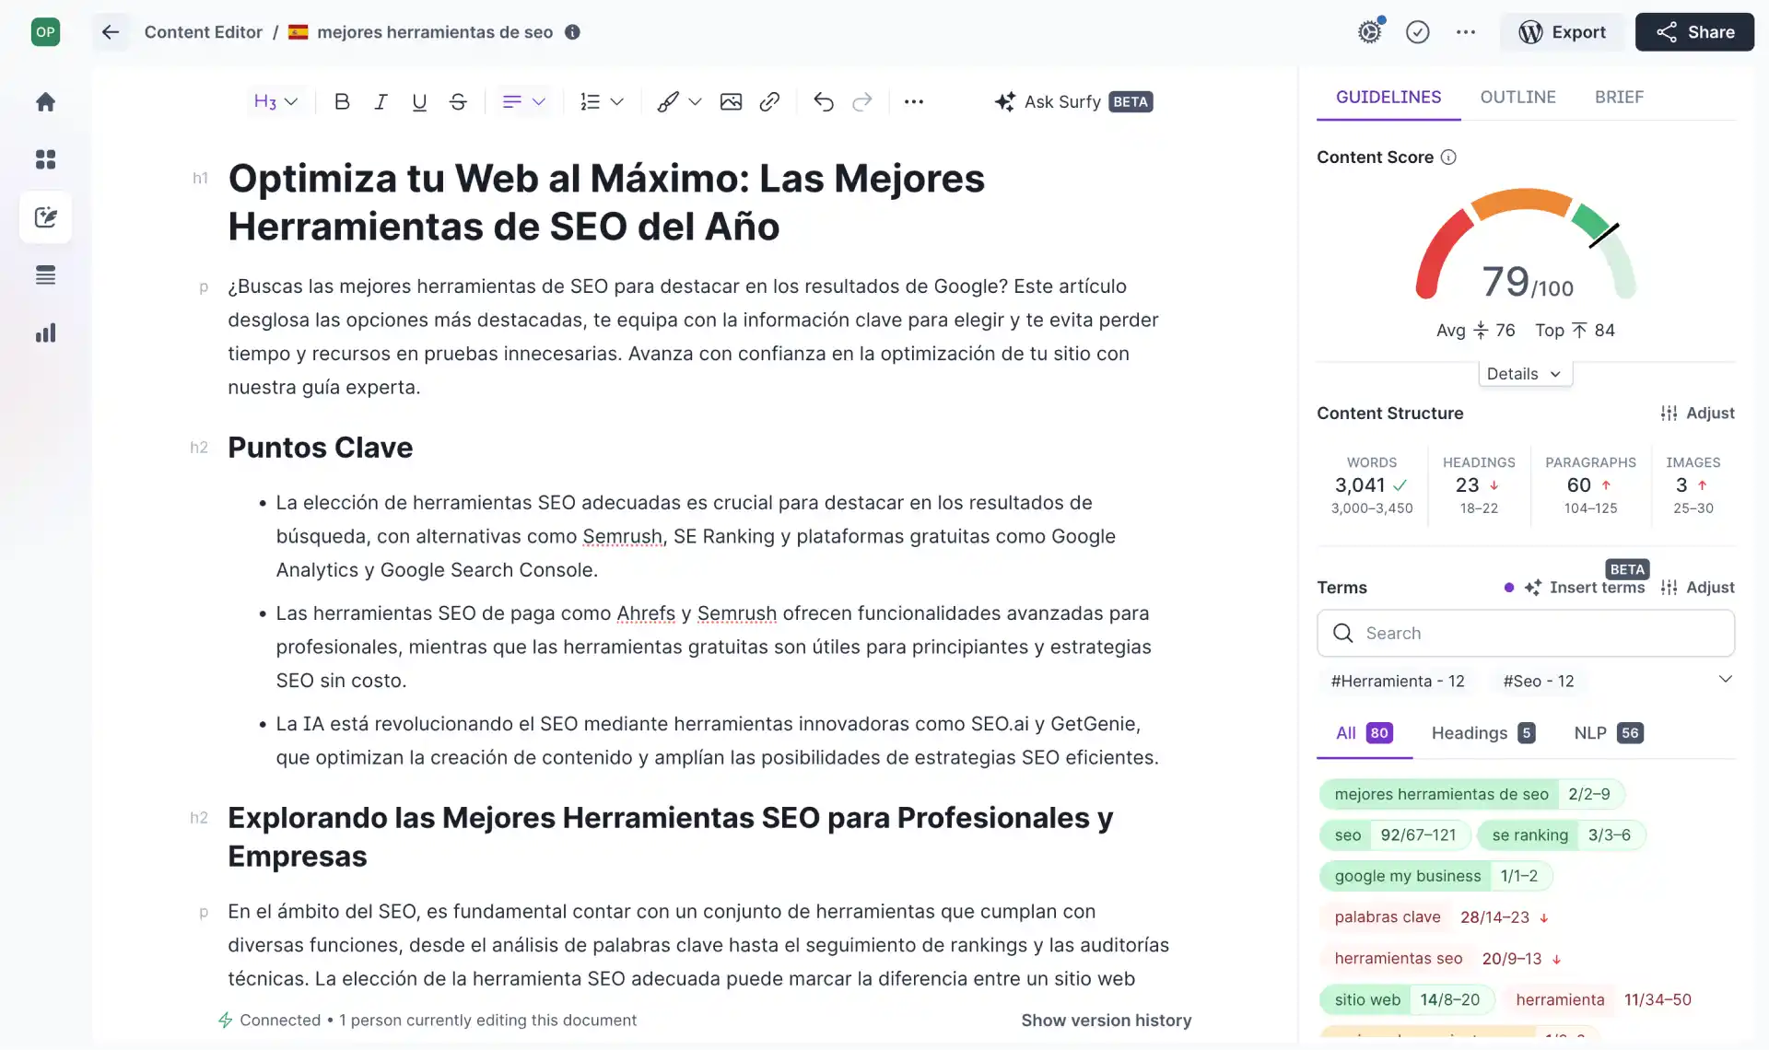The height and width of the screenshot is (1050, 1769).
Task: Select the #Herramienta - 12 hashtag filter
Action: point(1397,681)
